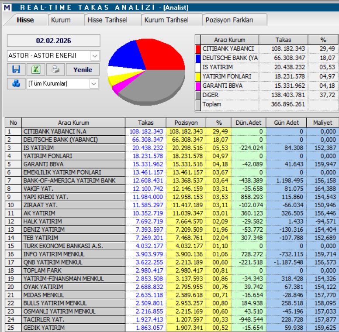Select the GEDIK YATIRIM row
The height and width of the screenshot is (332, 339).
point(172,328)
